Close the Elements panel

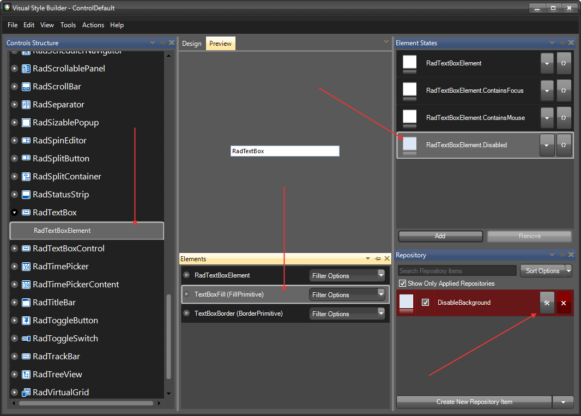click(x=387, y=258)
